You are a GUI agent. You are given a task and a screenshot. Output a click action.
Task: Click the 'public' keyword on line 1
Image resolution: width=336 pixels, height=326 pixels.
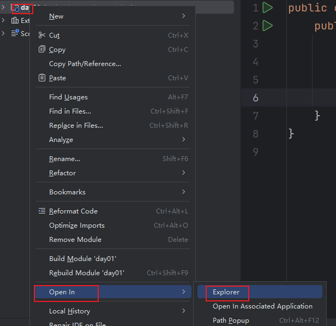[307, 8]
